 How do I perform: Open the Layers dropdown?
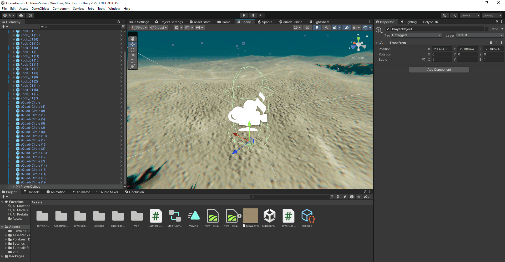[470, 15]
